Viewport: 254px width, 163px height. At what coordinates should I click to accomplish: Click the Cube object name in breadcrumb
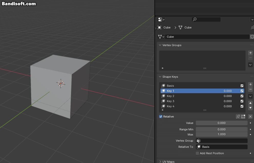point(167,27)
